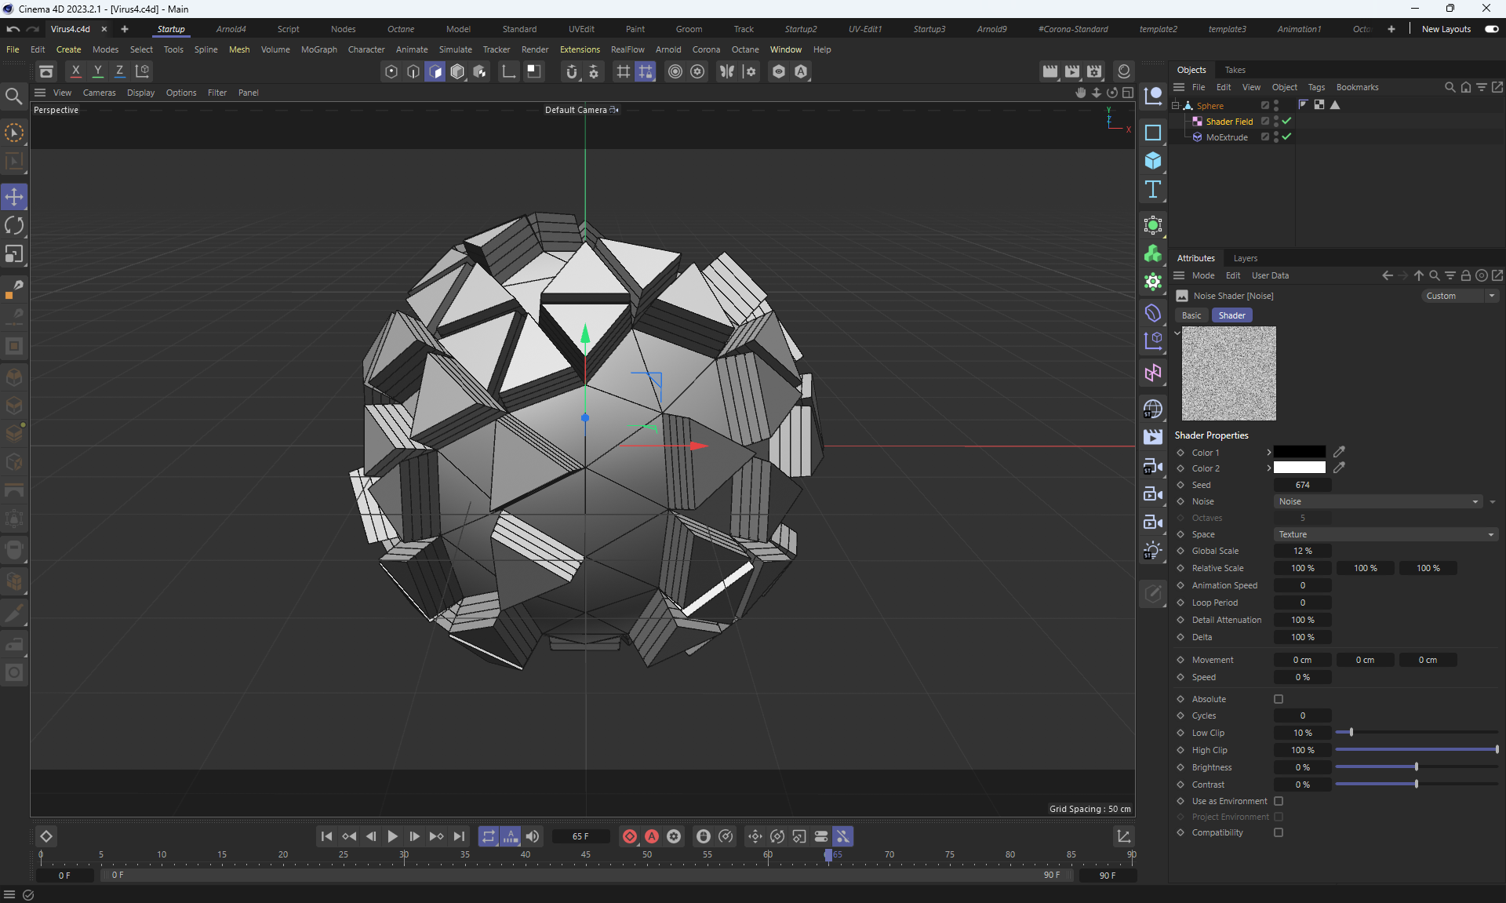Toggle the Compatibility checkbox

point(1279,832)
